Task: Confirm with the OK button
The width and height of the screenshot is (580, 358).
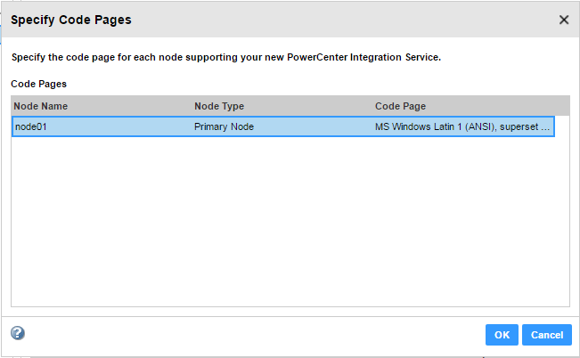Action: pyautogui.click(x=502, y=335)
